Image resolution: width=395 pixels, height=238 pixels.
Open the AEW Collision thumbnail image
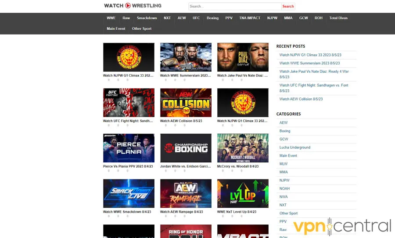[186, 103]
